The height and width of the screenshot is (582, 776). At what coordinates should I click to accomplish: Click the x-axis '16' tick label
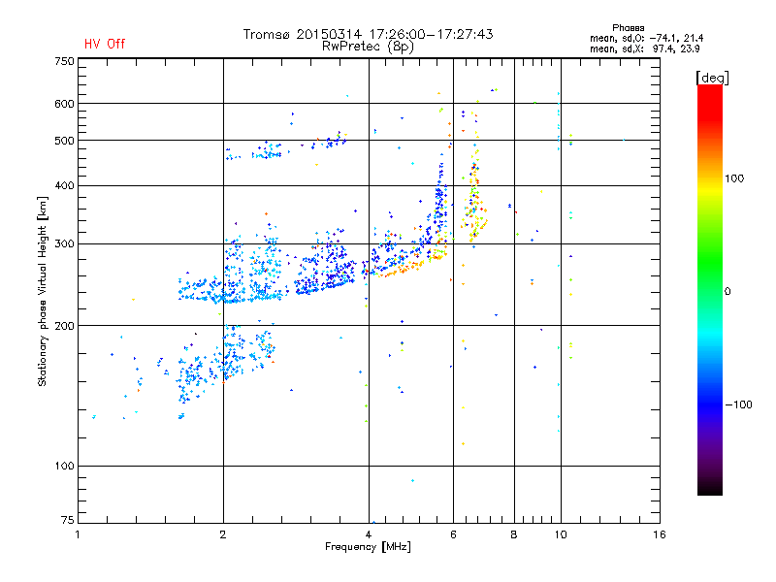pos(660,534)
